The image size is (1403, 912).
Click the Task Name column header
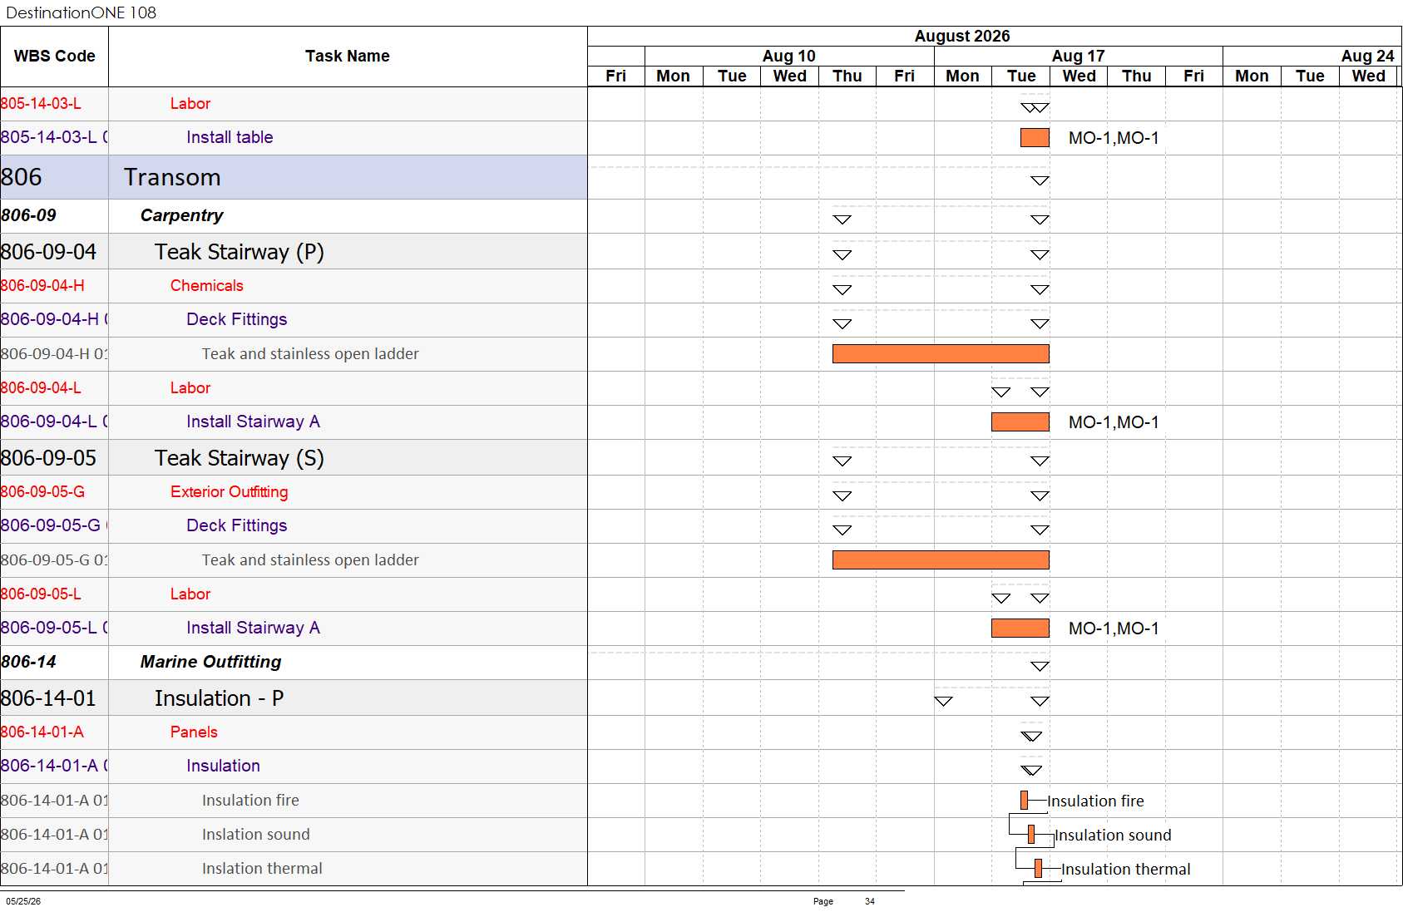click(x=348, y=57)
